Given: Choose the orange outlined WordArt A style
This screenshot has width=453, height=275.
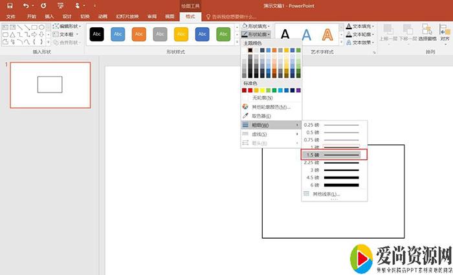Looking at the screenshot, I should coord(328,34).
